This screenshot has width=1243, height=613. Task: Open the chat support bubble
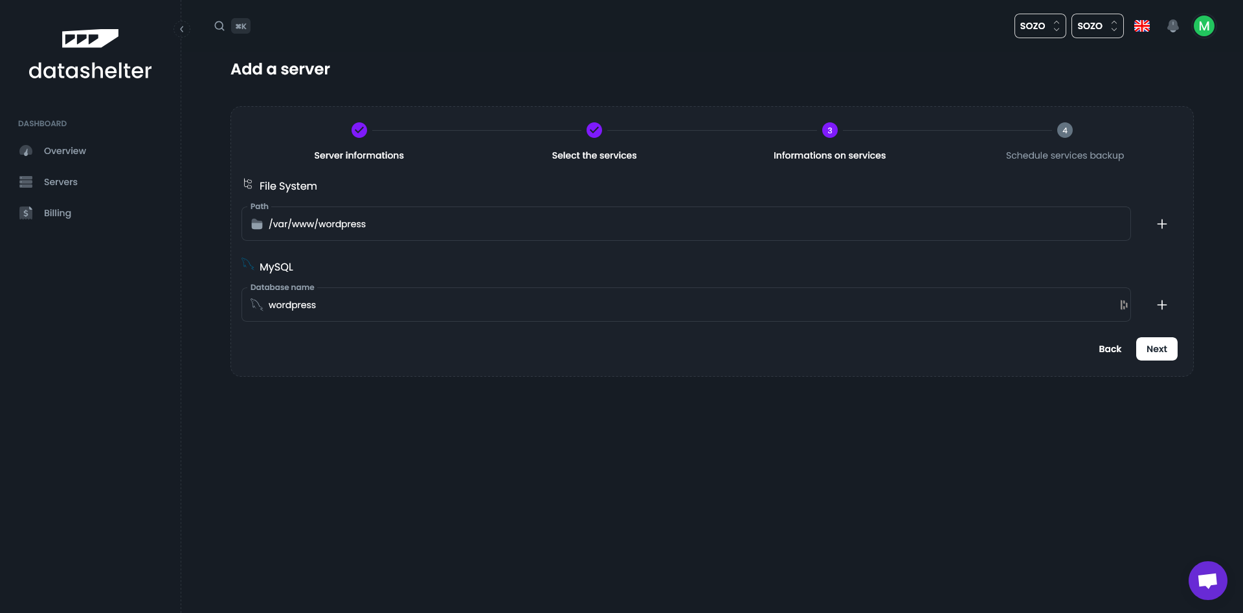(1207, 581)
